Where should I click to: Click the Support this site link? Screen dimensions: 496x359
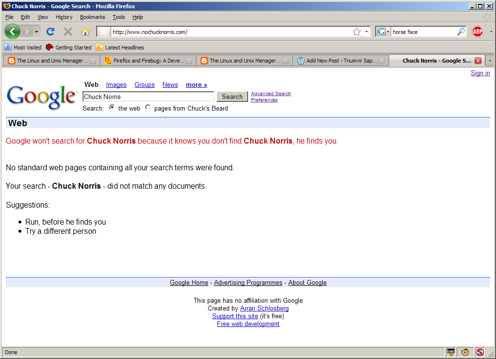[x=235, y=316]
